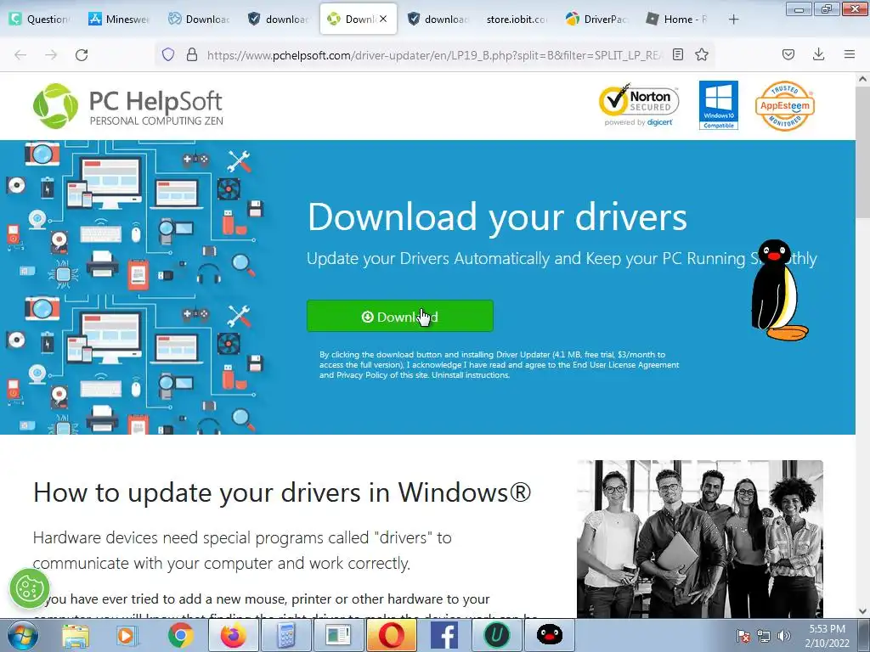The image size is (870, 652).
Task: Click the scrollbar up arrow
Action: coord(862,79)
